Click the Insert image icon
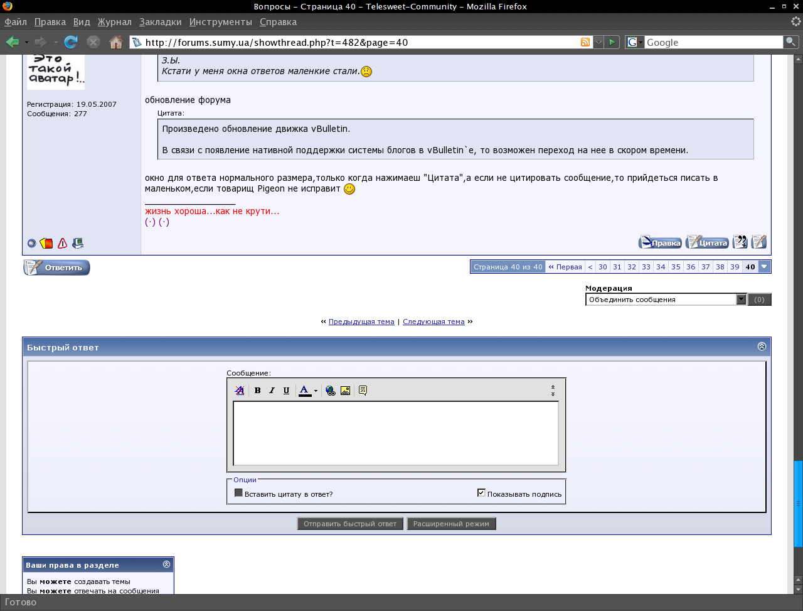This screenshot has height=611, width=803. (x=345, y=391)
